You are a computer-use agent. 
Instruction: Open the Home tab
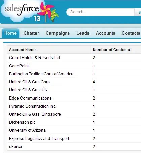[10, 33]
